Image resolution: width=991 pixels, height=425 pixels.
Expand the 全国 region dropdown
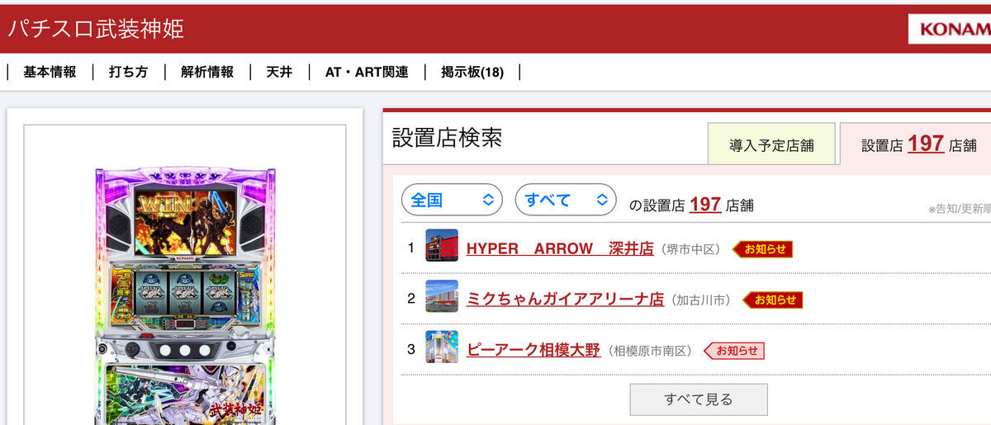pos(452,200)
